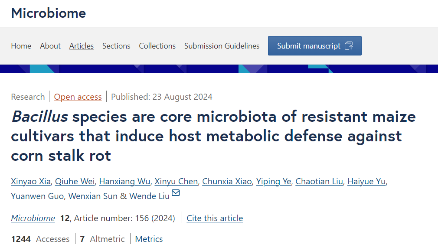Click the upload icon on Submit manuscript
The width and height of the screenshot is (438, 251).
349,46
